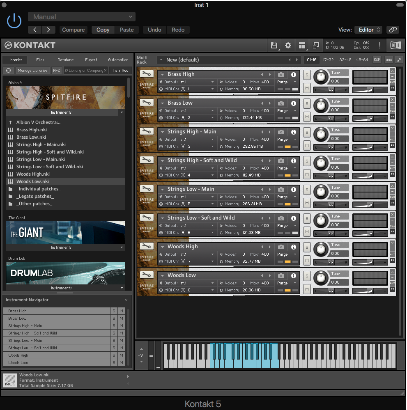Show rack page 17-32
The height and width of the screenshot is (410, 407).
coord(328,60)
